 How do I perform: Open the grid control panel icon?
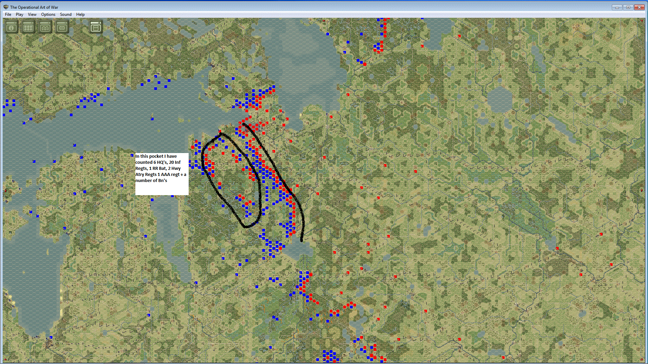(x=28, y=28)
